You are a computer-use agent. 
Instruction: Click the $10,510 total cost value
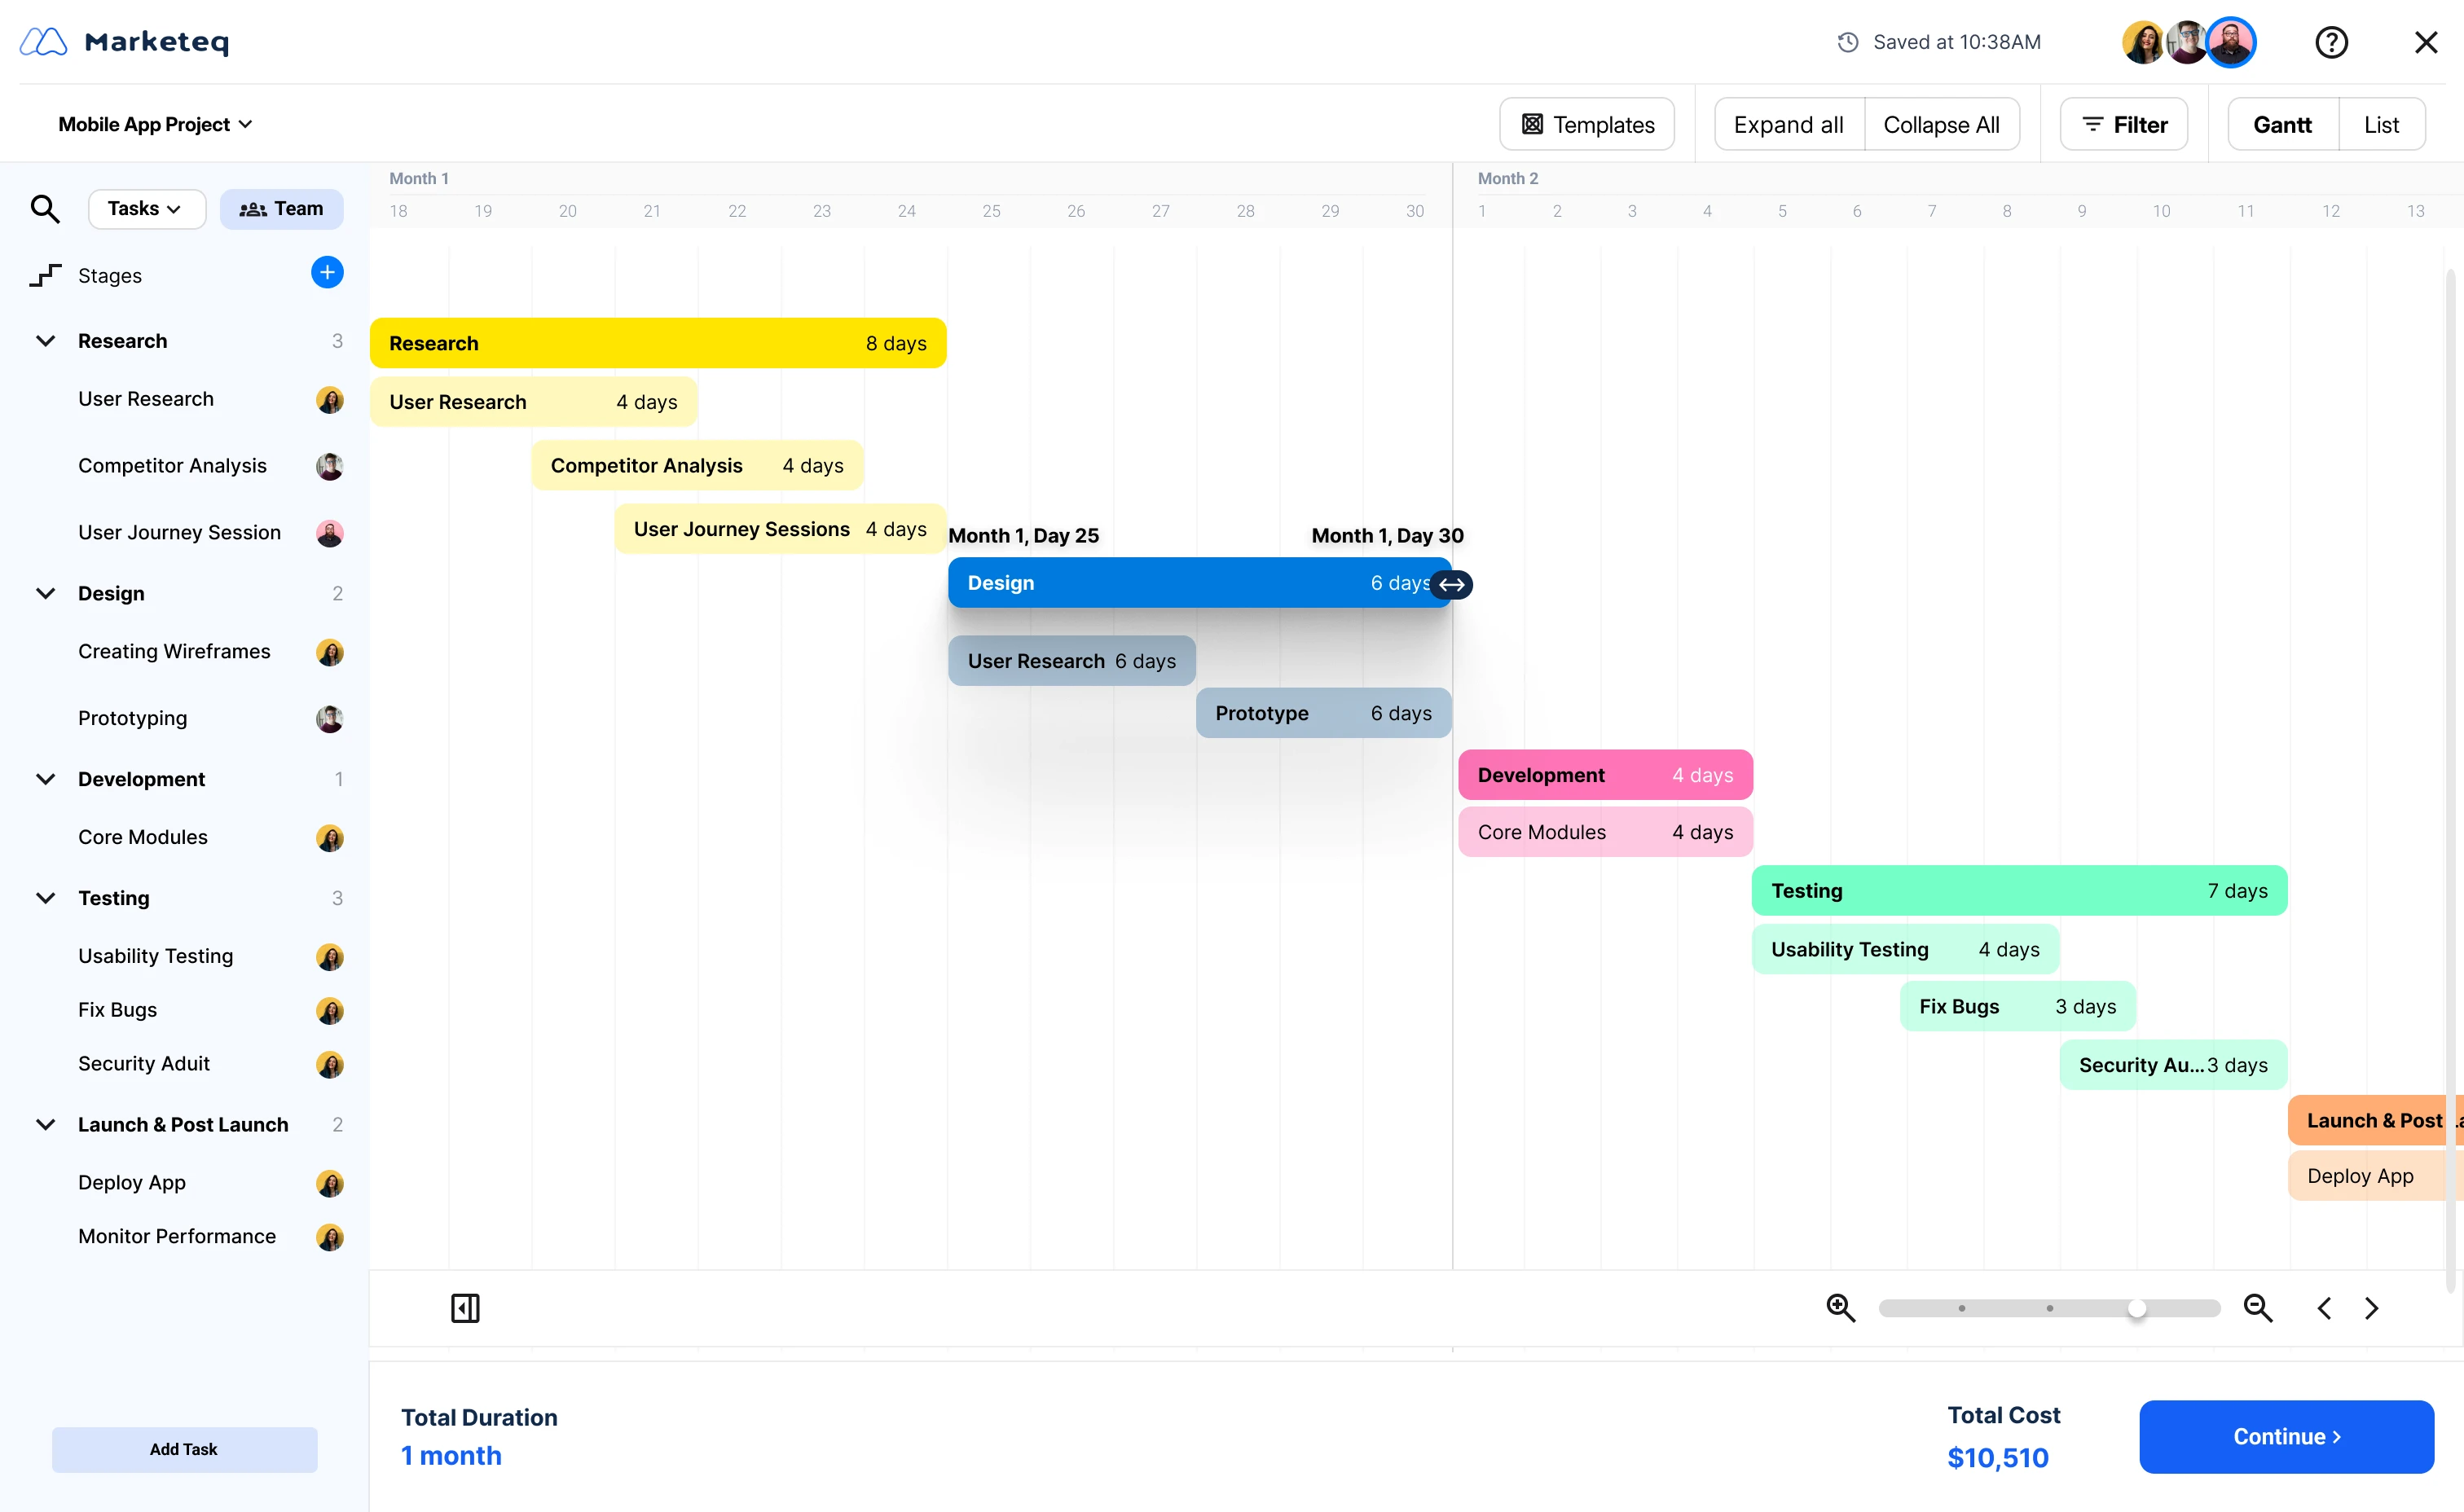pyautogui.click(x=1998, y=1458)
